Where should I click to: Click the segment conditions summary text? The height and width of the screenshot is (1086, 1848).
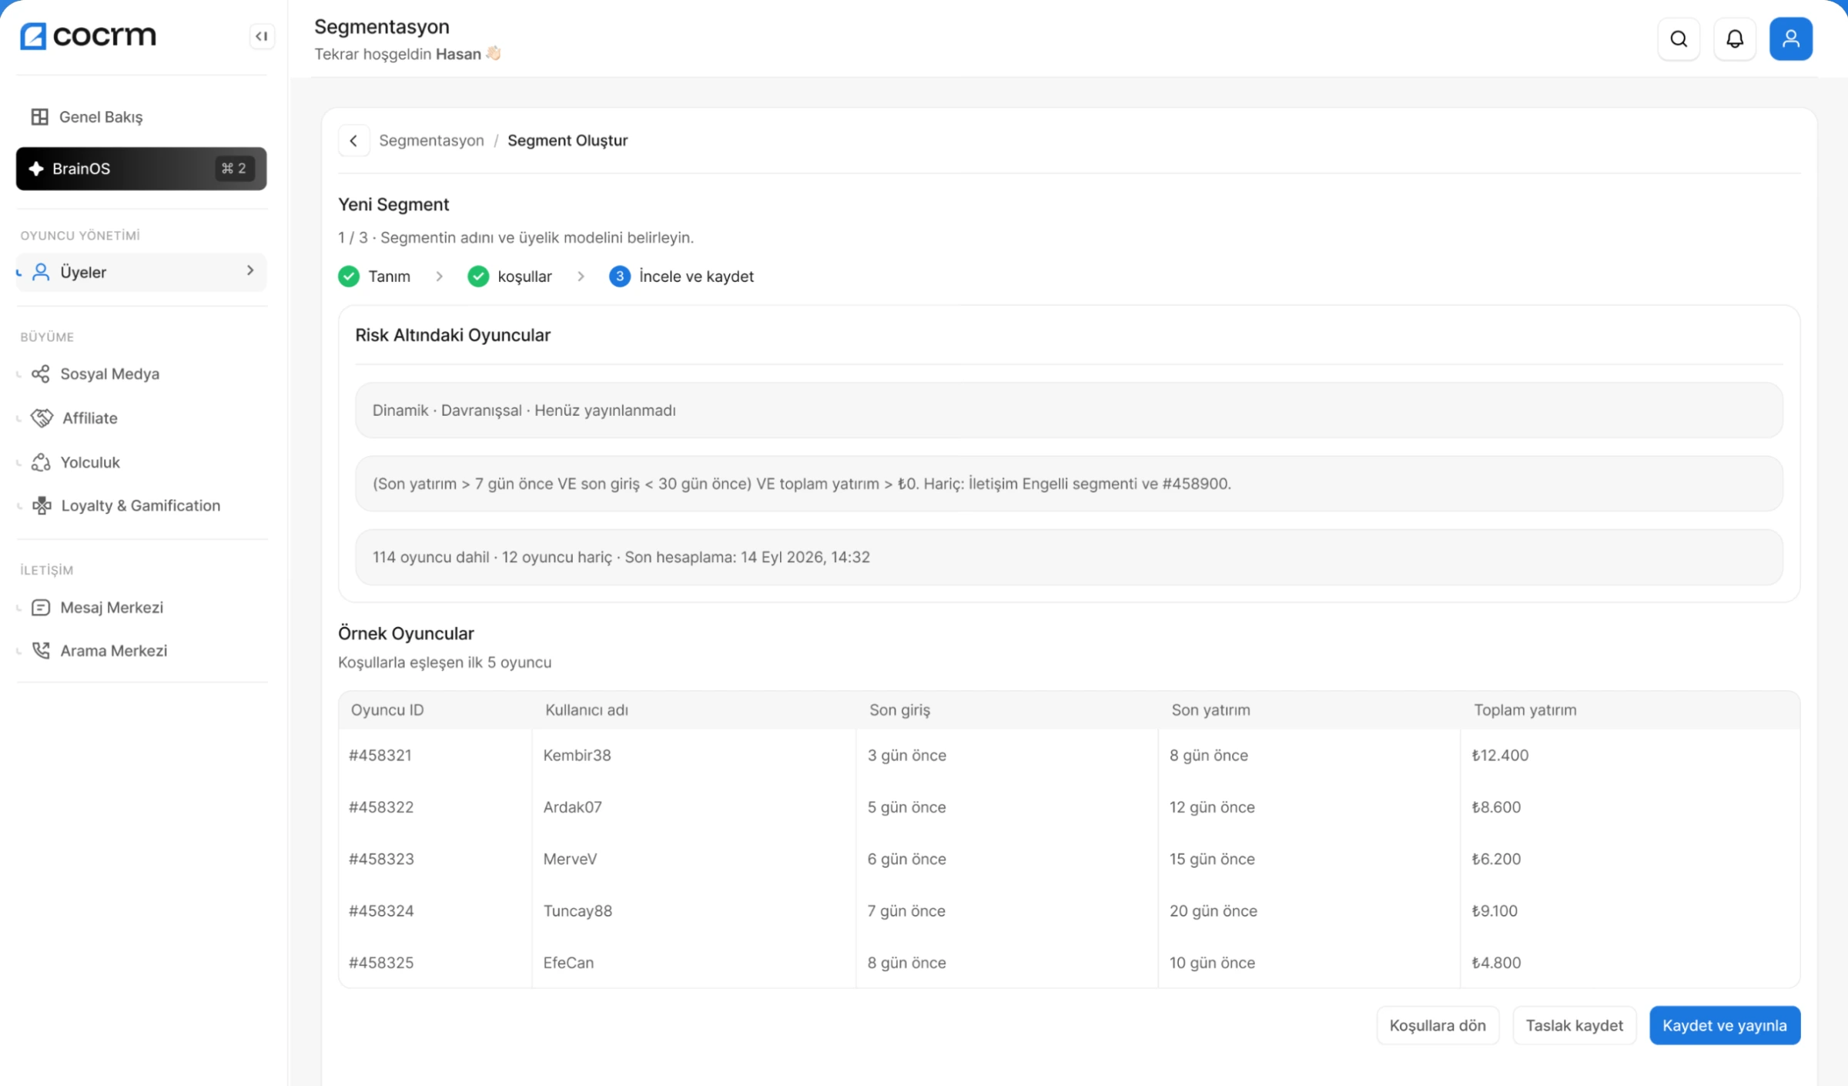802,484
